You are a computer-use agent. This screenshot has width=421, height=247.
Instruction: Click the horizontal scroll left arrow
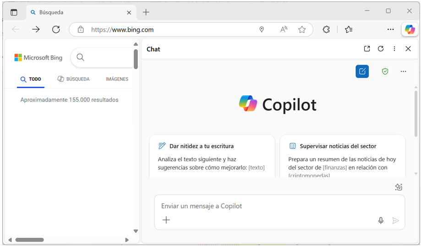point(10,240)
